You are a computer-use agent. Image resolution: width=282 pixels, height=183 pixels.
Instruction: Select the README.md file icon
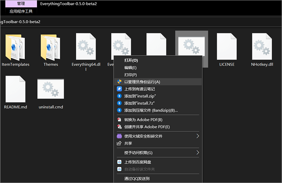click(x=16, y=90)
